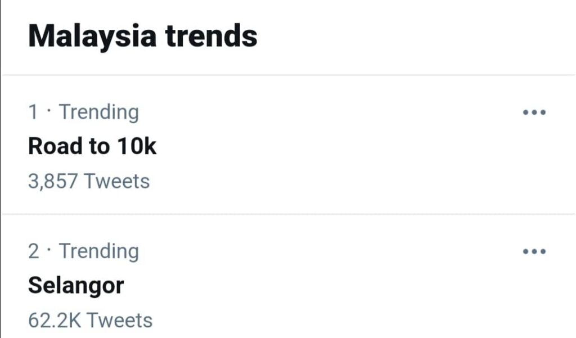Click the word Tweets next to 3,857
Screen dimensions: 576x338
tap(117, 182)
